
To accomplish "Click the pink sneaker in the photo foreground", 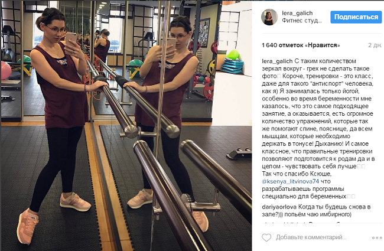I will pos(27,226).
